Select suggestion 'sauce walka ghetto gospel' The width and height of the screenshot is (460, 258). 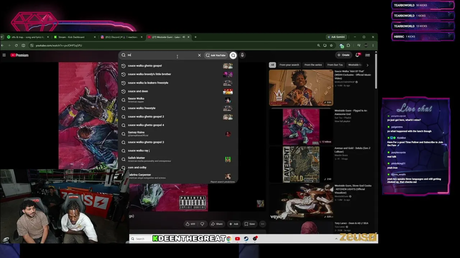click(x=178, y=66)
